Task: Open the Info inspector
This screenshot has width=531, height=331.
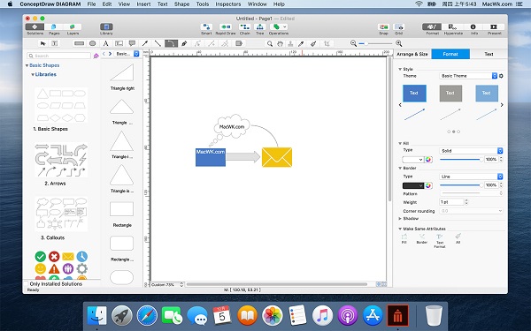Action: 473,29
